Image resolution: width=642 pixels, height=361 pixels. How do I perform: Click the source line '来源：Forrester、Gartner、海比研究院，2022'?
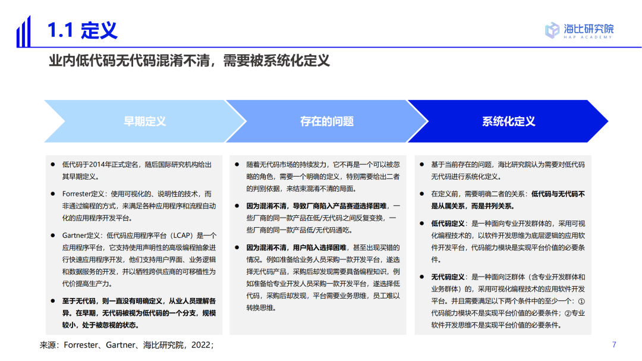[x=127, y=345]
